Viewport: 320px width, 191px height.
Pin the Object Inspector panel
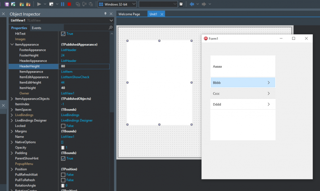[105, 14]
